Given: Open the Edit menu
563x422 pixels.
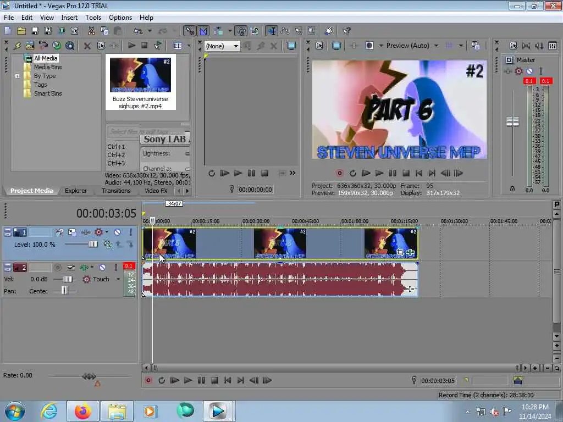Looking at the screenshot, I should 26,18.
